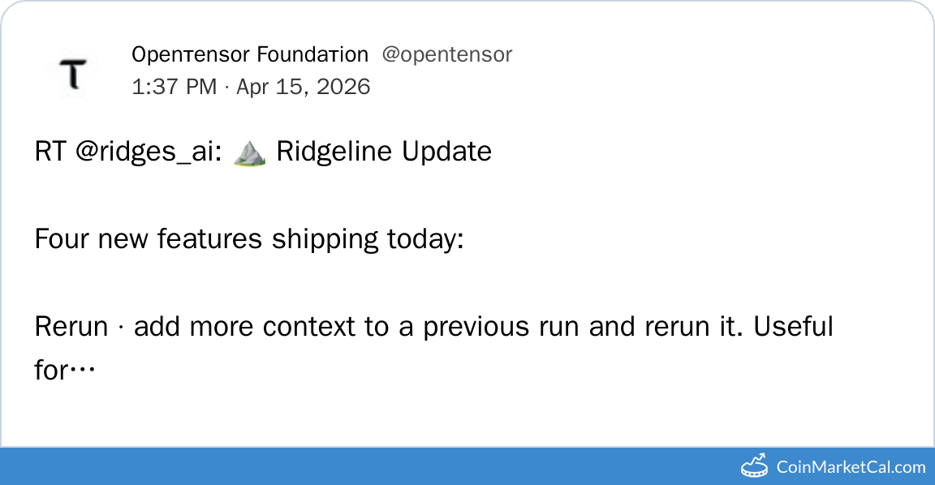Click the RT prefix text
The image size is (935, 485).
tap(50, 152)
